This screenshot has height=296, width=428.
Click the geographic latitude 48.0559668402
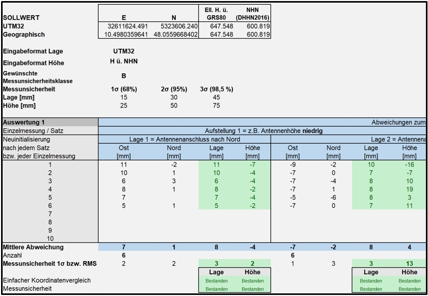[x=175, y=34]
